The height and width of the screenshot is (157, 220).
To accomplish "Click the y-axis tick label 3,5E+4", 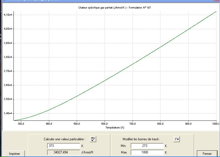I will tap(9, 99).
